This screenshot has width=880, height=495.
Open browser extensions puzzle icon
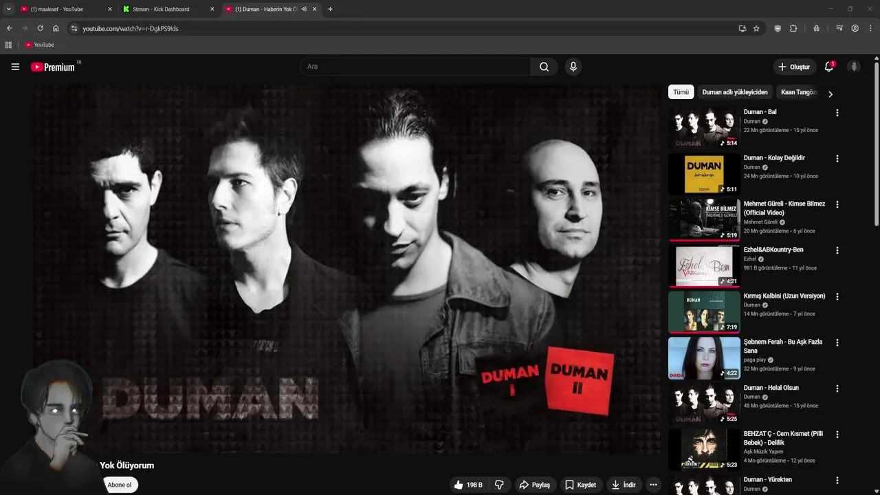click(x=793, y=28)
